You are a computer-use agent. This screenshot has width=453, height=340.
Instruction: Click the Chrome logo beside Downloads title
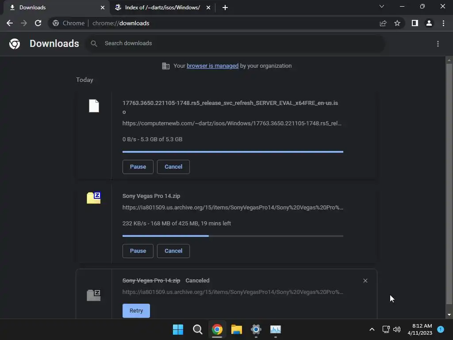coord(15,44)
